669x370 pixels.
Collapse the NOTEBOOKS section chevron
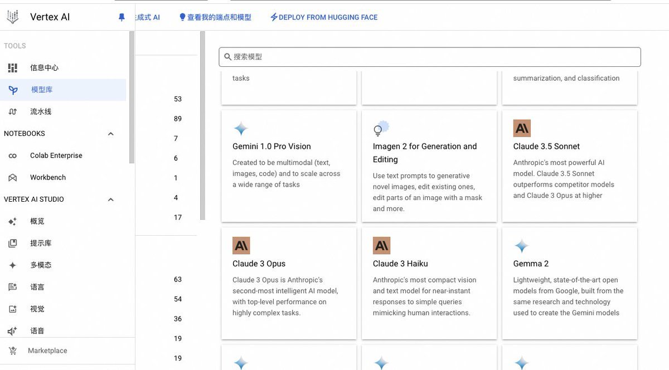(x=110, y=134)
